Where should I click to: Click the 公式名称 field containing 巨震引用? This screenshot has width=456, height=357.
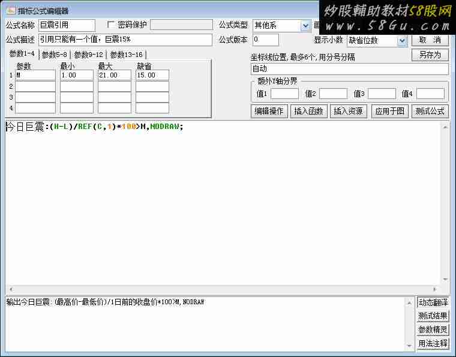(x=67, y=25)
